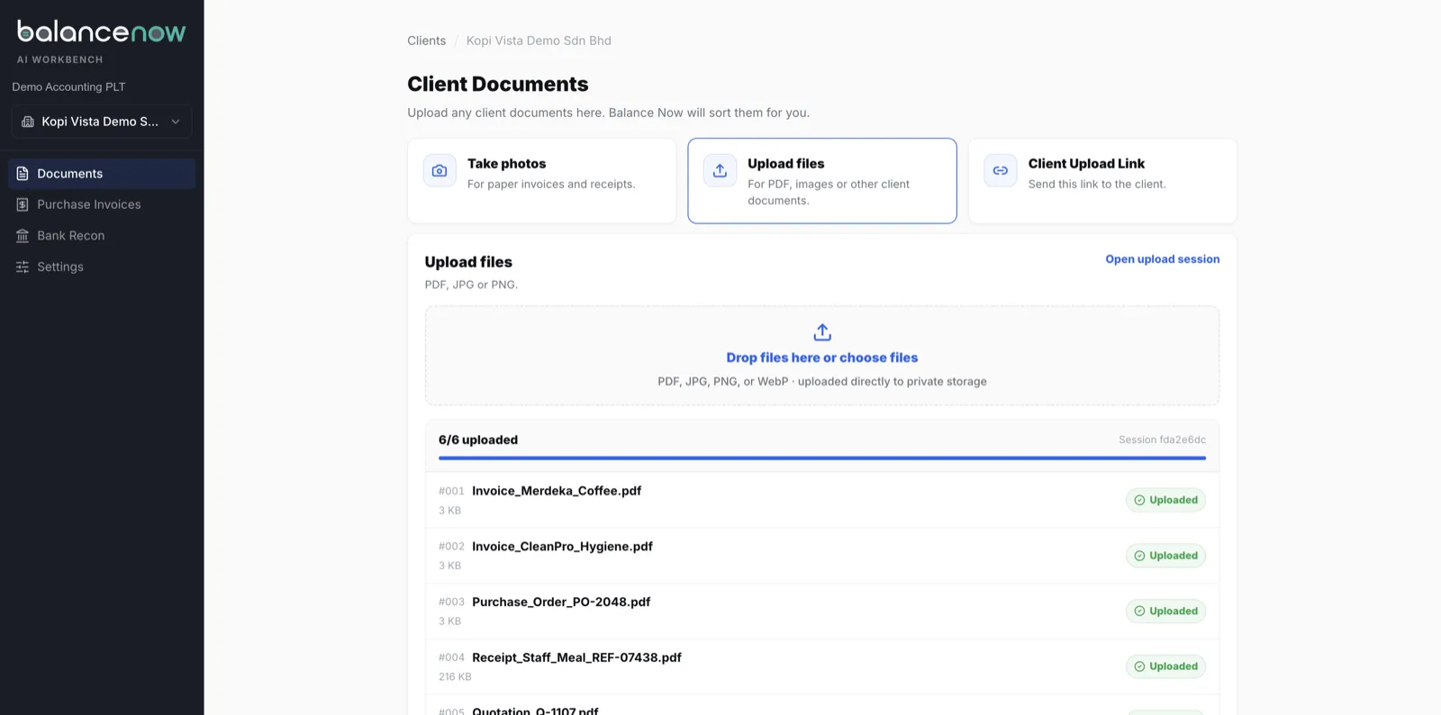This screenshot has width=1441, height=715.
Task: Click Uploaded badge for Receipt_Staff_Meal_REF-07438.pdf
Action: [1165, 666]
